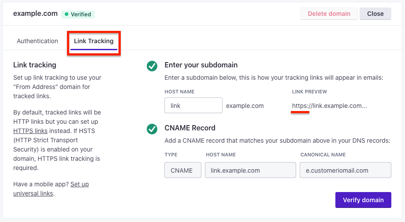Screen dimensions: 405x222
Task: Open the Link Tracking tab
Action: pyautogui.click(x=94, y=41)
